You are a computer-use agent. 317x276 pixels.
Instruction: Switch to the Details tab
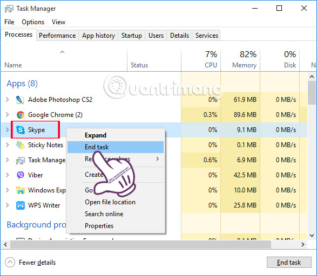click(x=179, y=36)
